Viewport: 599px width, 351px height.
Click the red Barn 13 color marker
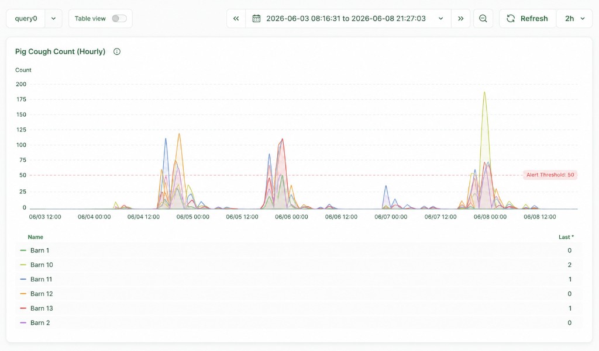point(23,308)
